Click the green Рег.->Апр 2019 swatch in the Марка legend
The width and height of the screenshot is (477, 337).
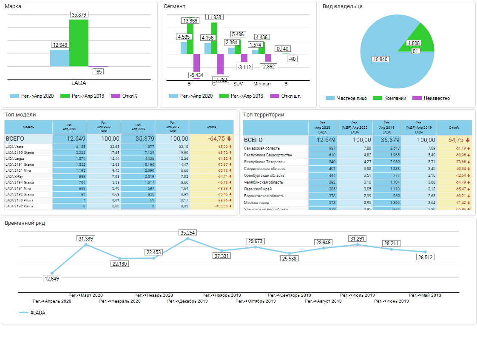[65, 96]
